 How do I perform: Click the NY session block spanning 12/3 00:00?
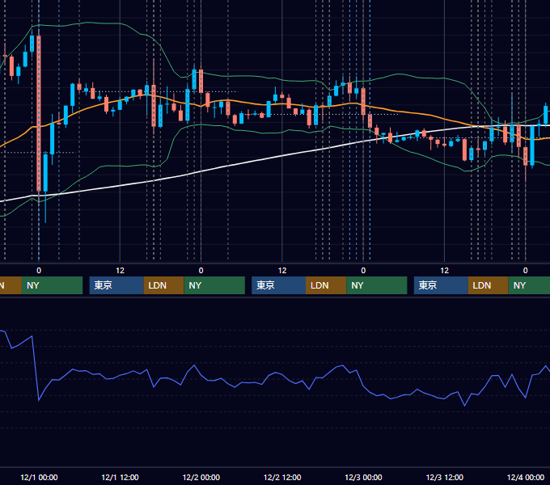tap(377, 285)
